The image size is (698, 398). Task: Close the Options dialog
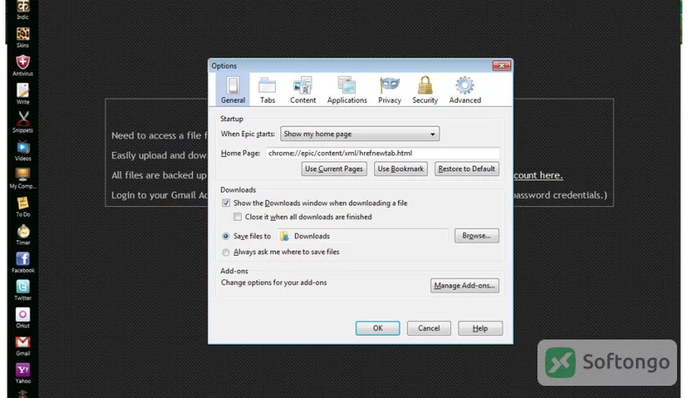click(502, 65)
